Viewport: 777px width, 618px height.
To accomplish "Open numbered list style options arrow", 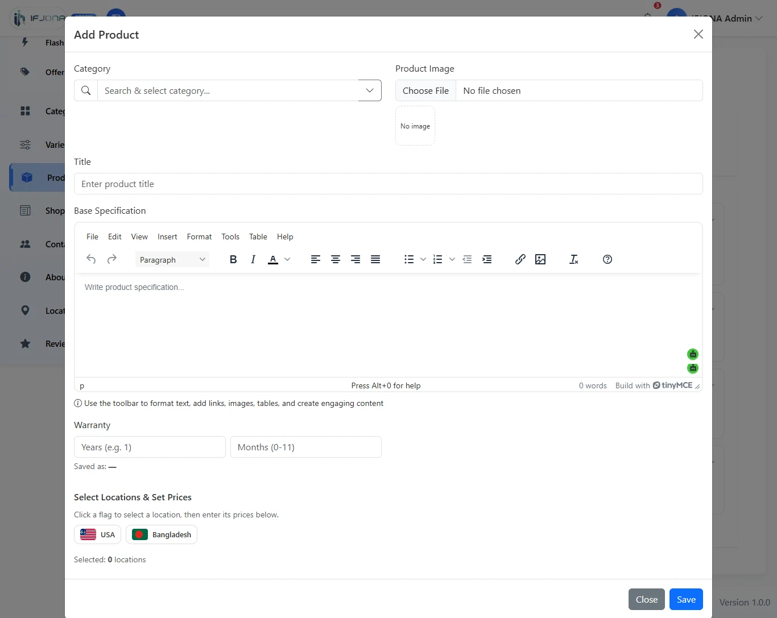I will click(452, 259).
